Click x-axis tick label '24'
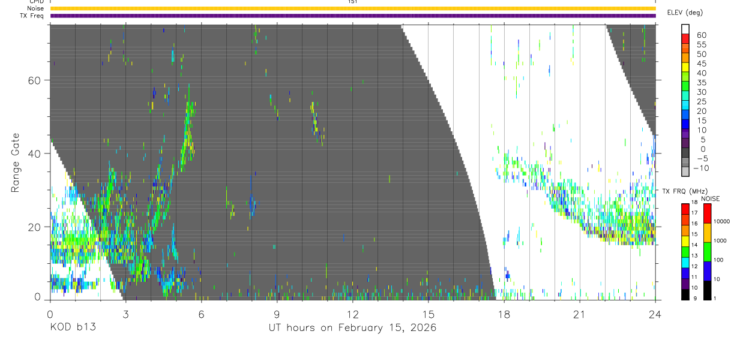 655,314
